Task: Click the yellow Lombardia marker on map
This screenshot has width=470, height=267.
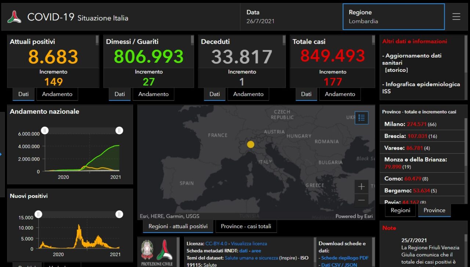Action: tap(250, 145)
